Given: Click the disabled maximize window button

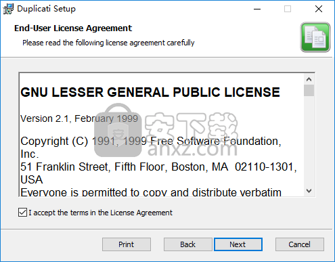Looking at the screenshot, I should pyautogui.click(x=288, y=9).
